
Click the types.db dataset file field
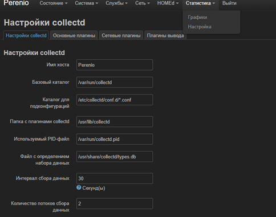[115, 157]
